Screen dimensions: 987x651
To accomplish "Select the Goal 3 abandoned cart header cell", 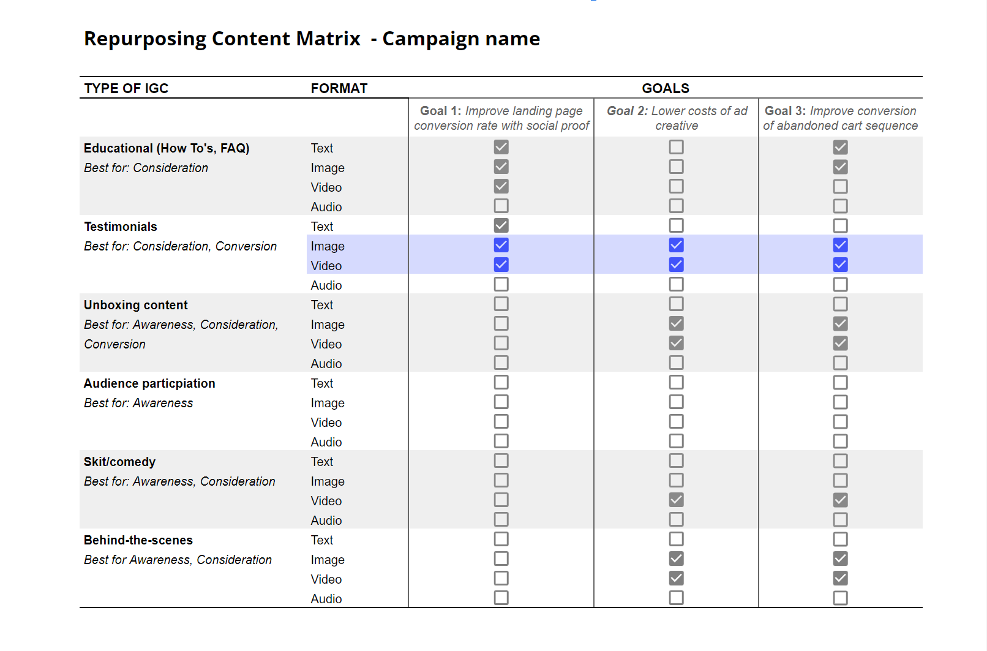I will tap(840, 118).
